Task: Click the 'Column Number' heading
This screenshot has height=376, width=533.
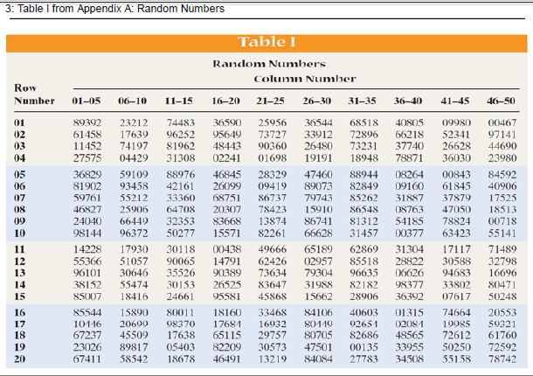Action: coord(305,79)
